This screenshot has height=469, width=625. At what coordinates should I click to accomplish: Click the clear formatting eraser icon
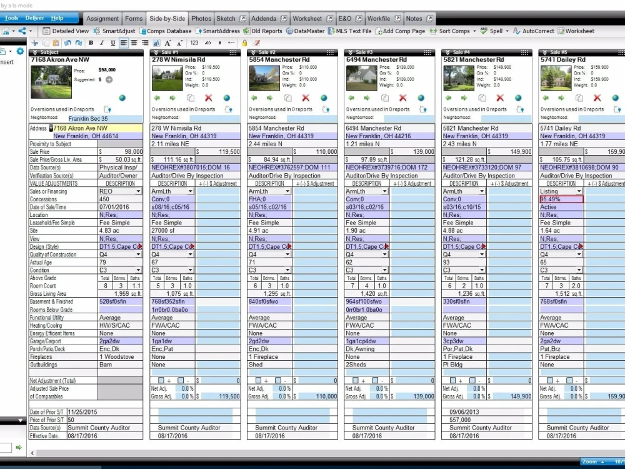257,43
